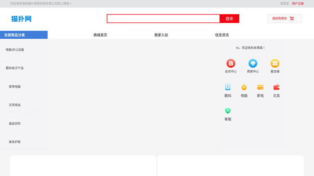Screen dimensions: 314x176
Task: Click the 请登录 link
Action: (284, 4)
